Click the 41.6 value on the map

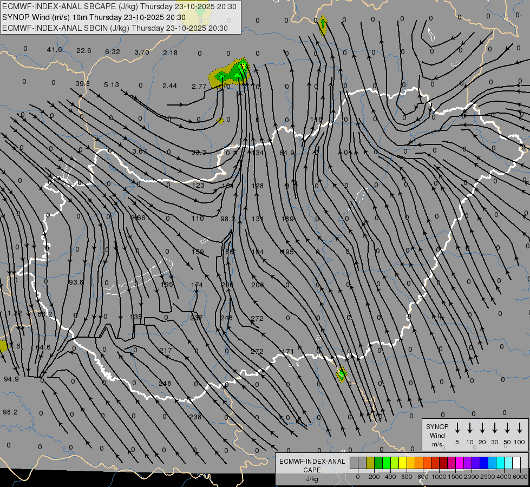[54, 50]
